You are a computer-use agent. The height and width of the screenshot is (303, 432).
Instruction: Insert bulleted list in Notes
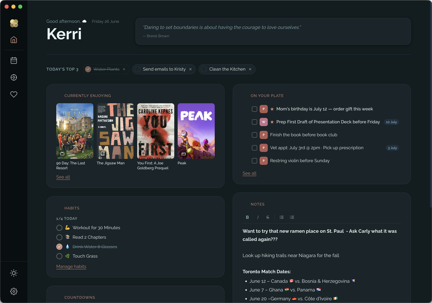[281, 217]
